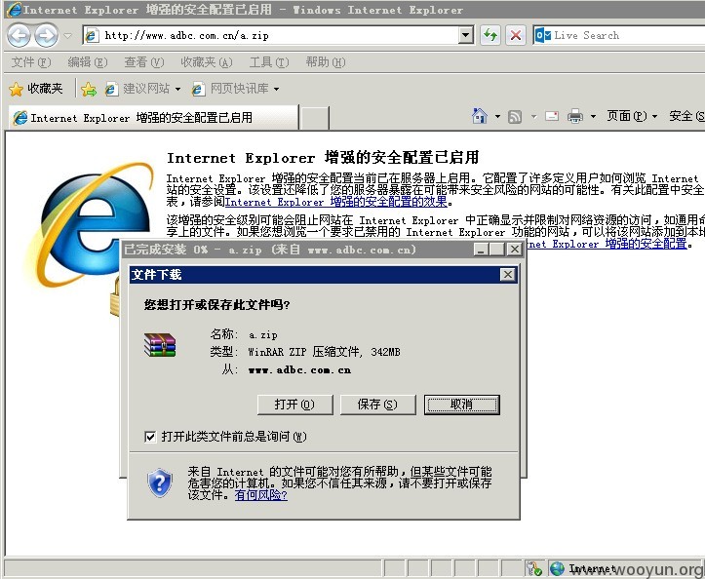Screen dimensions: 705x579
Task: Open the 查看(V) menu
Action: [x=144, y=62]
